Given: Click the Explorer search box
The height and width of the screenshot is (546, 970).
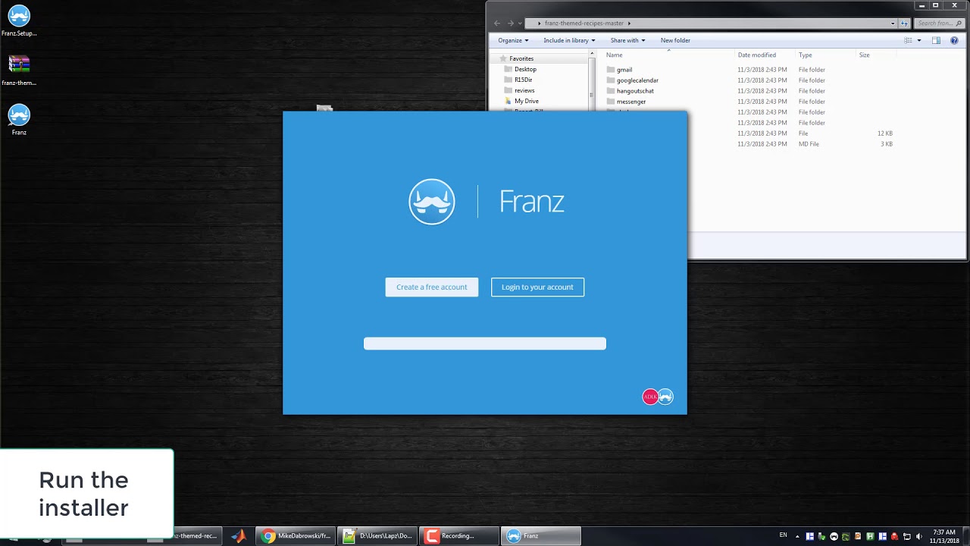Looking at the screenshot, I should coord(939,24).
